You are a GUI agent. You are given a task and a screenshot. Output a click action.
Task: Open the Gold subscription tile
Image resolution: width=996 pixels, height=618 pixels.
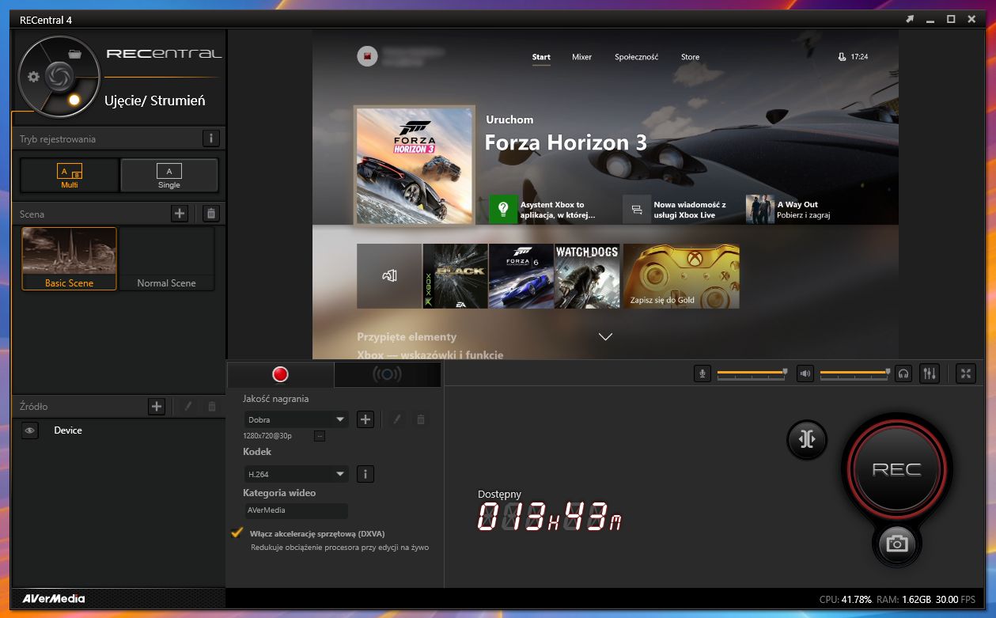pos(681,275)
